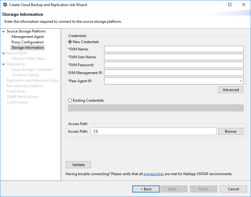Select SNMP Notifications step

pos(22,97)
